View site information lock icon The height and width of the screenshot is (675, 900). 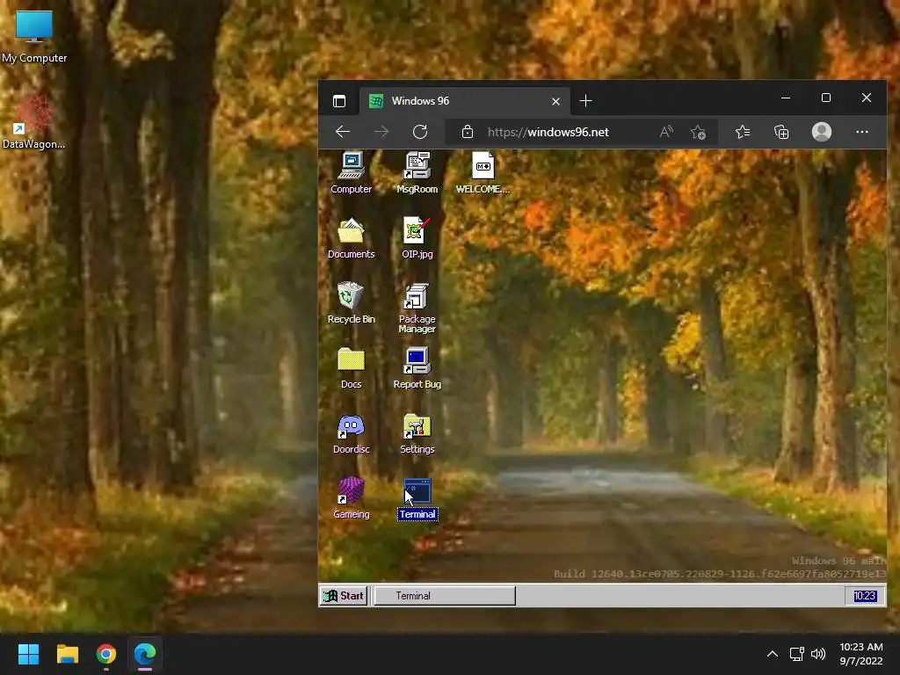click(468, 132)
